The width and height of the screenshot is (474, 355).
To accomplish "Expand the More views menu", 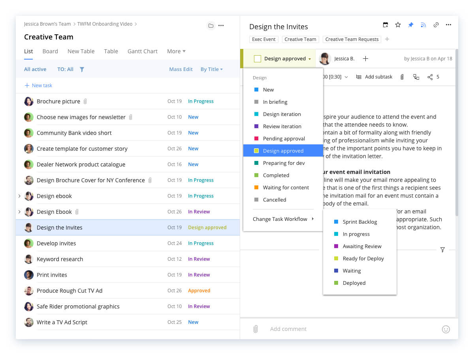I will point(176,51).
